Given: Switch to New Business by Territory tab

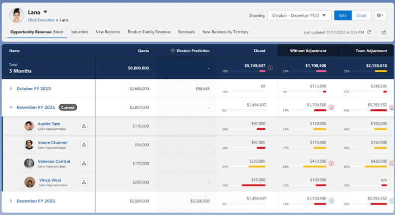Looking at the screenshot, I should [x=225, y=32].
